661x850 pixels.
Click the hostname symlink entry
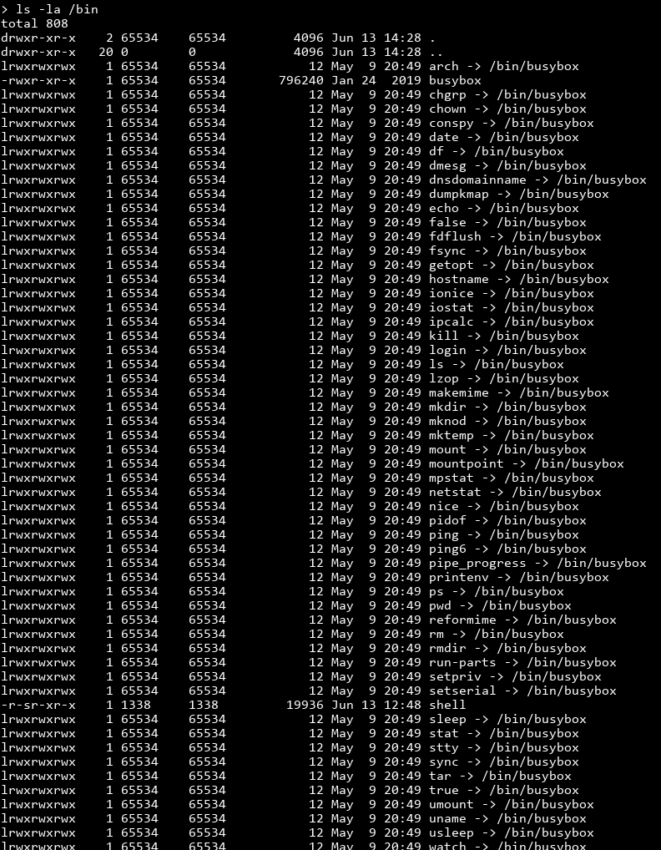coord(519,279)
